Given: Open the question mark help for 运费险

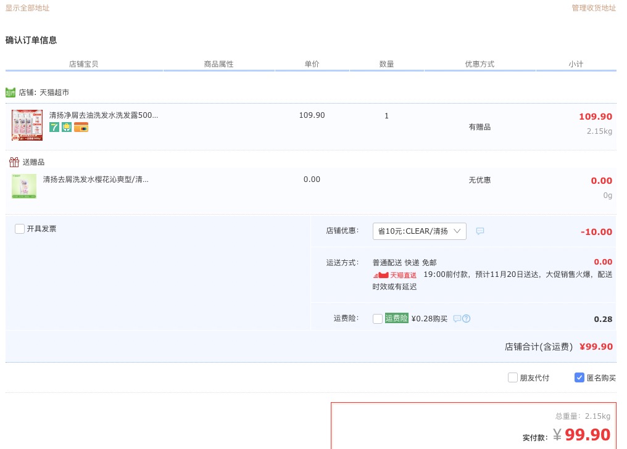Looking at the screenshot, I should pyautogui.click(x=467, y=318).
